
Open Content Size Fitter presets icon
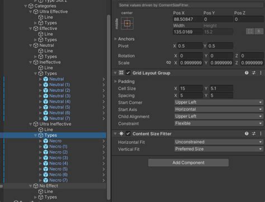(254, 133)
